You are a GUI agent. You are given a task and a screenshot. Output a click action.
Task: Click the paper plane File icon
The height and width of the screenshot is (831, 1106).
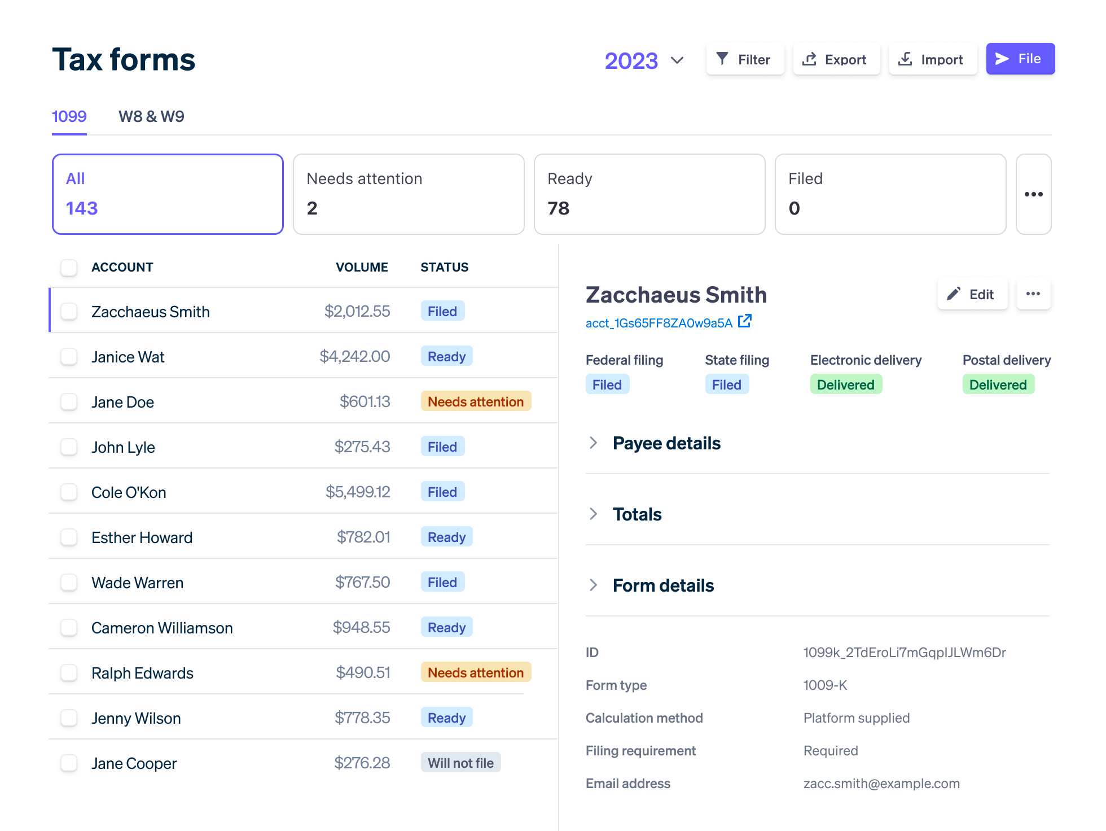1002,59
